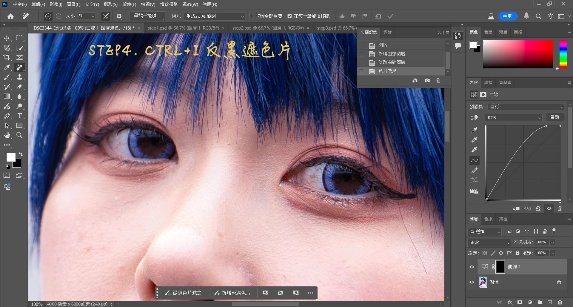Click 從遮色片減去 button
The width and height of the screenshot is (573, 307).
(184, 293)
